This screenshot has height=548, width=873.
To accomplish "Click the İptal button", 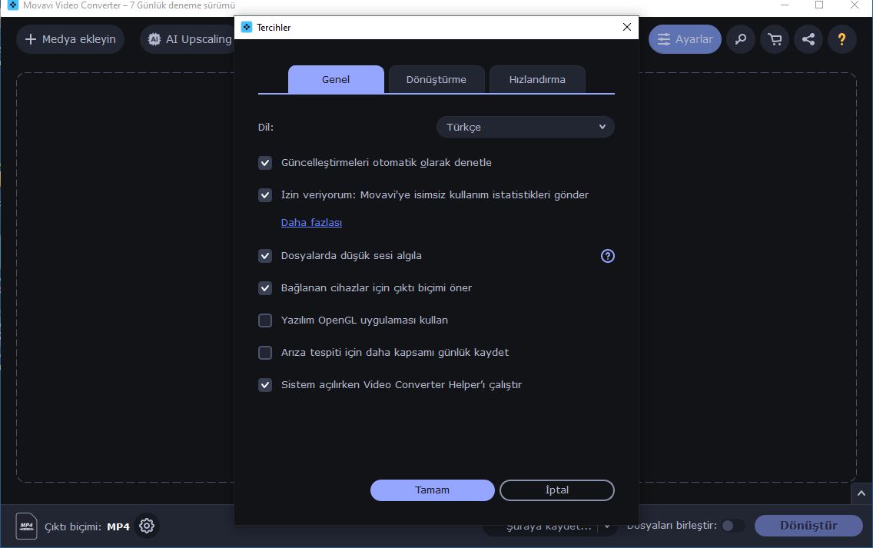I will (556, 490).
